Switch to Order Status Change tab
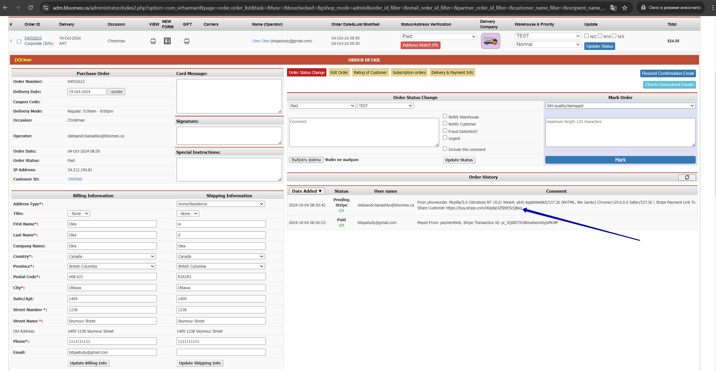Image resolution: width=716 pixels, height=371 pixels. coord(307,73)
